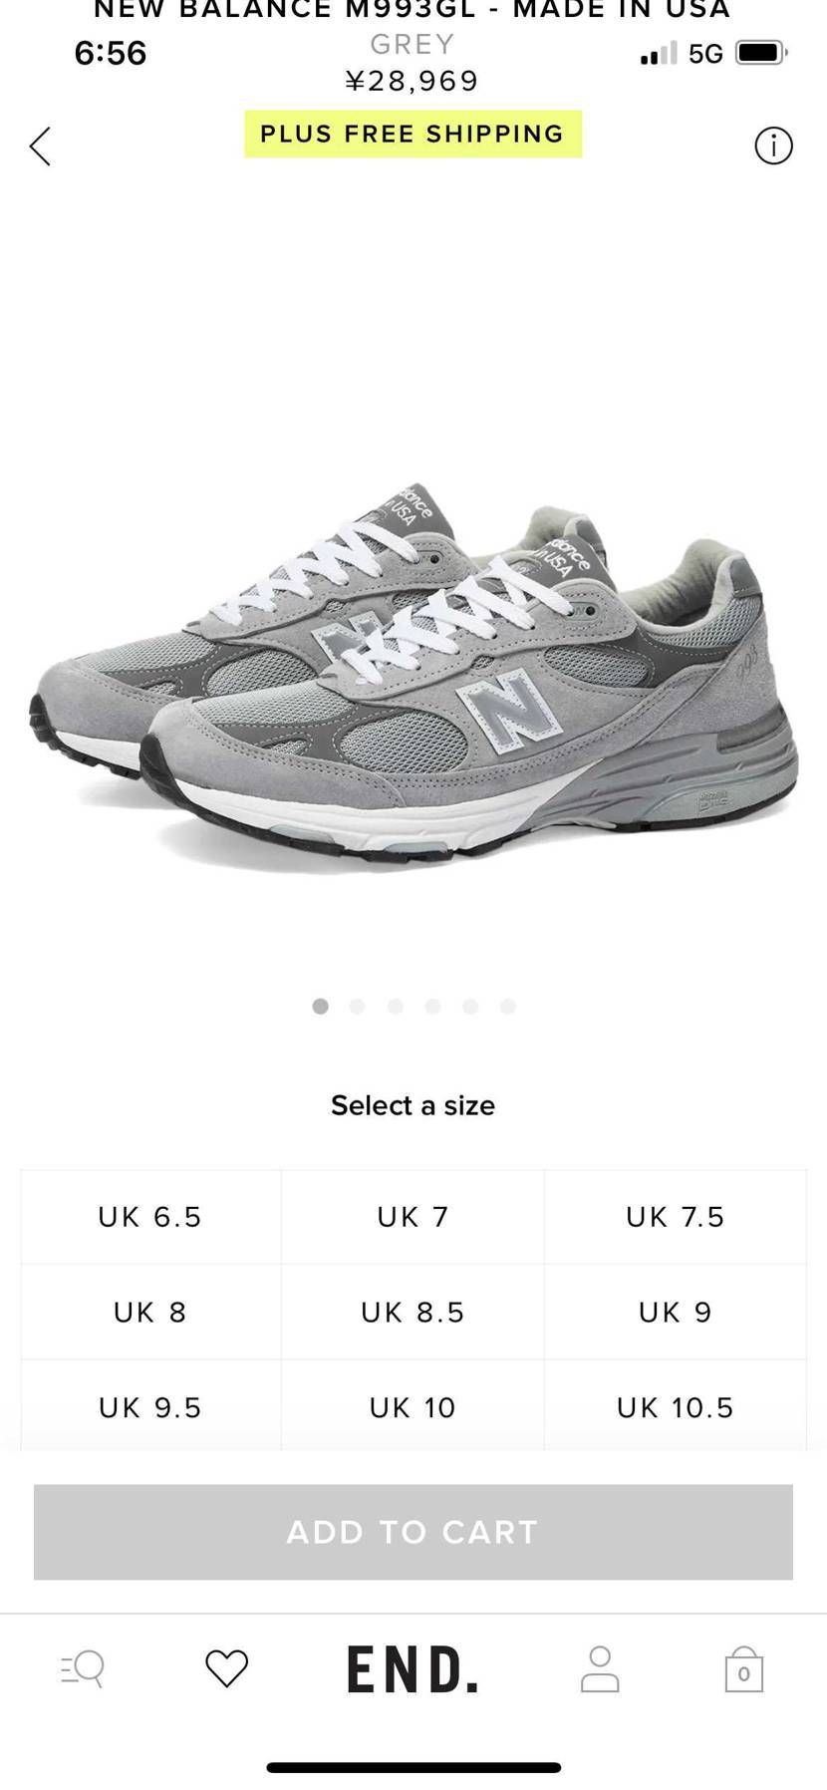Select size UK 7
Screen dimensions: 827x1790
pyautogui.click(x=413, y=1217)
